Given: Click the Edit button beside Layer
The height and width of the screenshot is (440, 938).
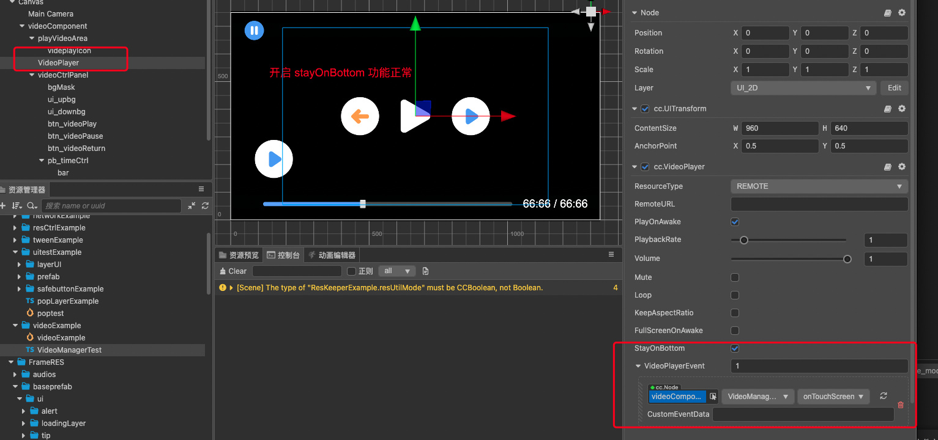Looking at the screenshot, I should (x=894, y=88).
